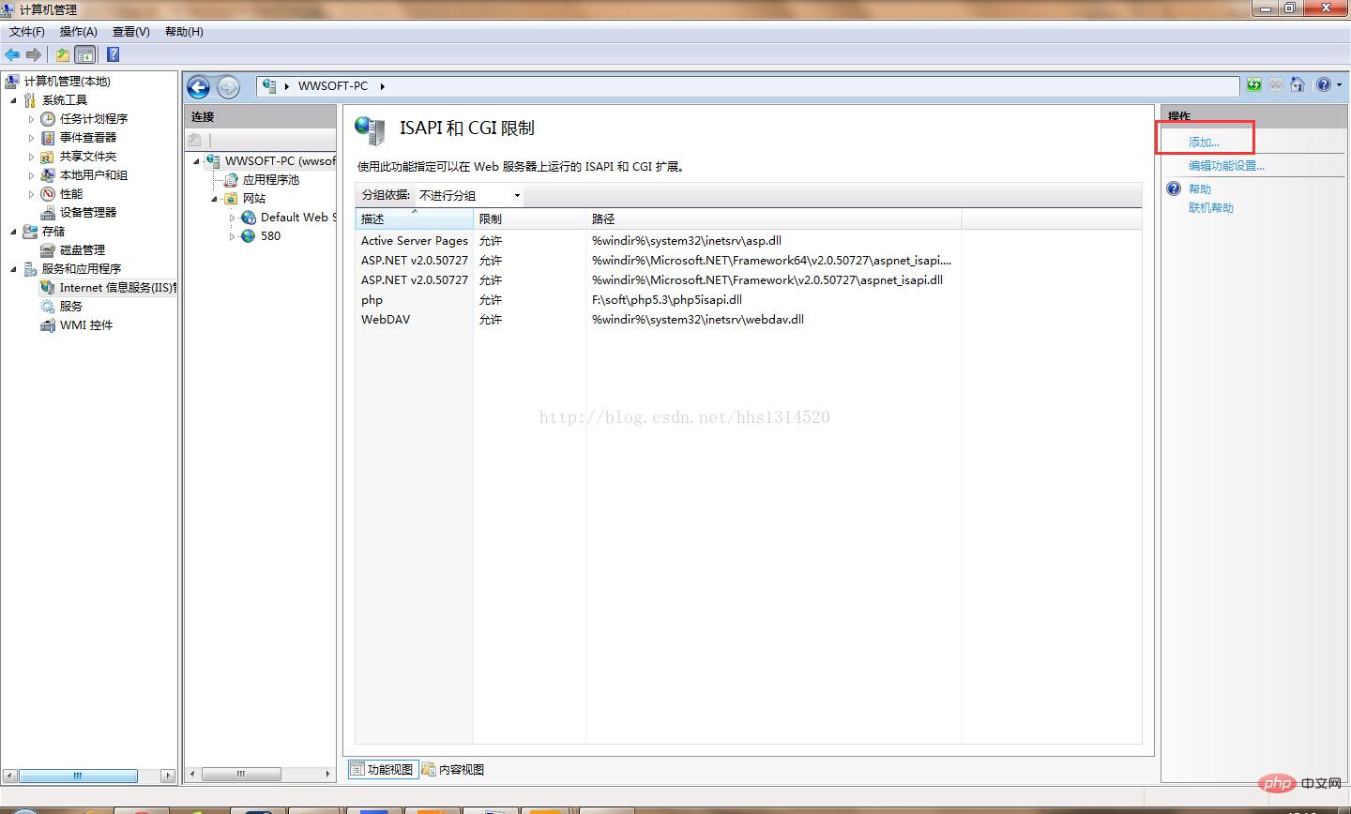This screenshot has height=814, width=1351.
Task: Click the WWSOFT-PC address bar field
Action: pos(748,86)
